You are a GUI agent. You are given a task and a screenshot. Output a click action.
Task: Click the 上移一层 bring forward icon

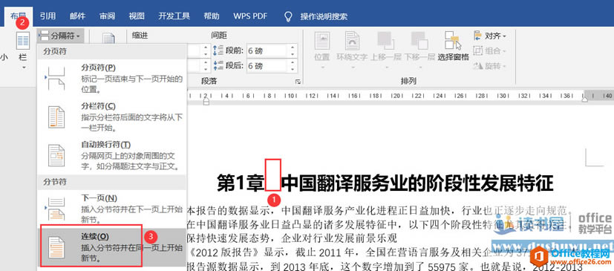(x=386, y=41)
